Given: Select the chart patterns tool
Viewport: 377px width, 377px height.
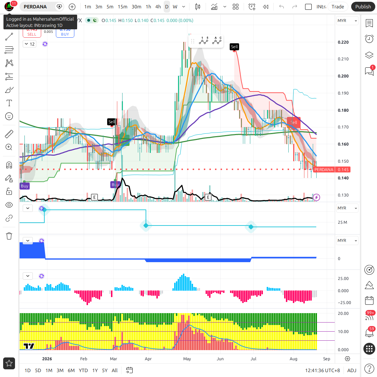Looking at the screenshot, I should 9,63.
